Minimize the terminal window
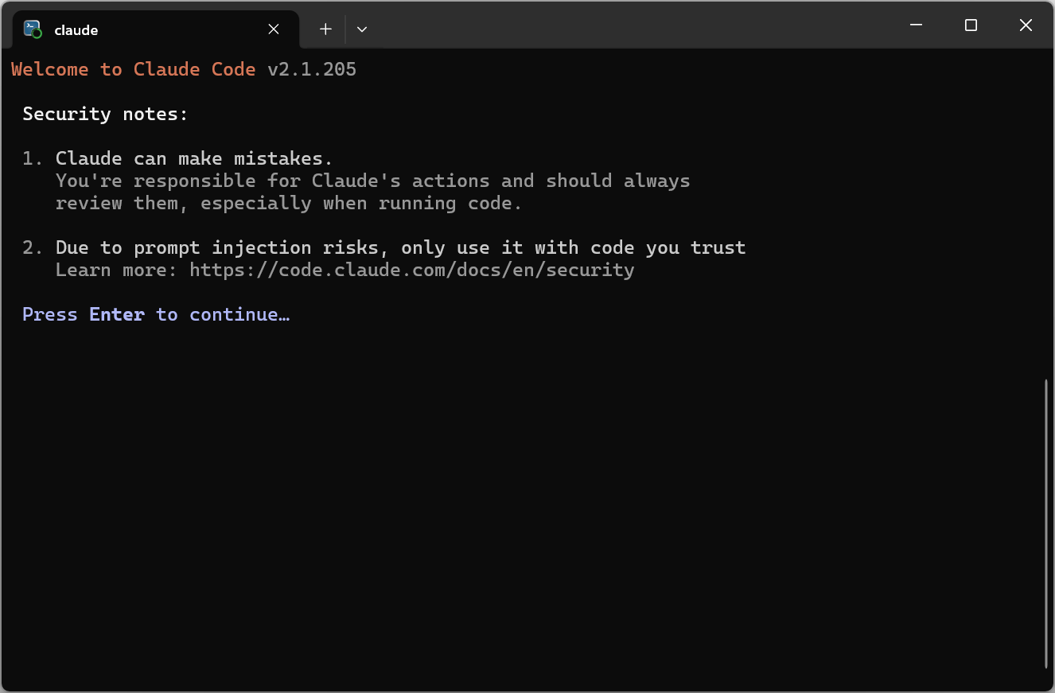The height and width of the screenshot is (693, 1055). click(916, 25)
